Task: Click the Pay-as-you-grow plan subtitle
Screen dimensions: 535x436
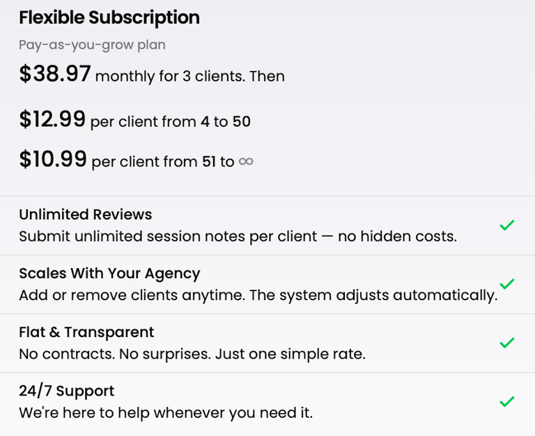Action: pos(92,45)
